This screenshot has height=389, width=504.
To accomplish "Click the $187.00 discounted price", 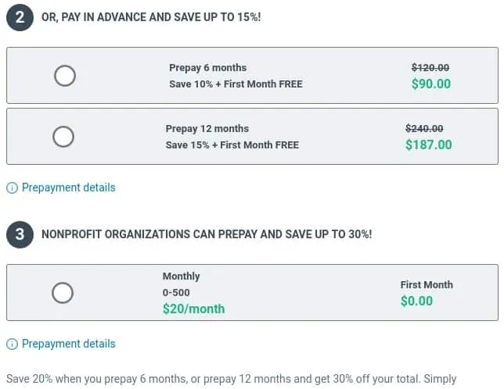I will [428, 145].
